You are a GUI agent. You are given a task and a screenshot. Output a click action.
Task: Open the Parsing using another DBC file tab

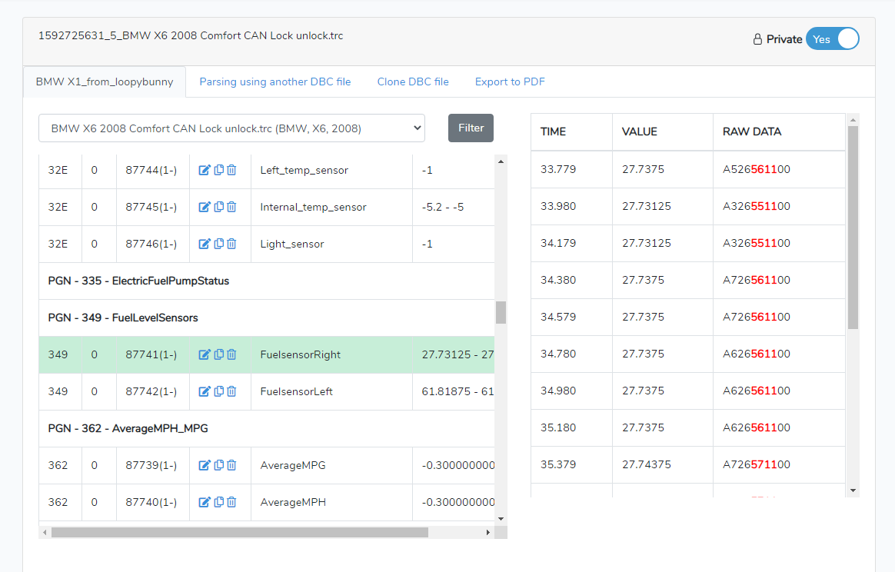point(275,81)
